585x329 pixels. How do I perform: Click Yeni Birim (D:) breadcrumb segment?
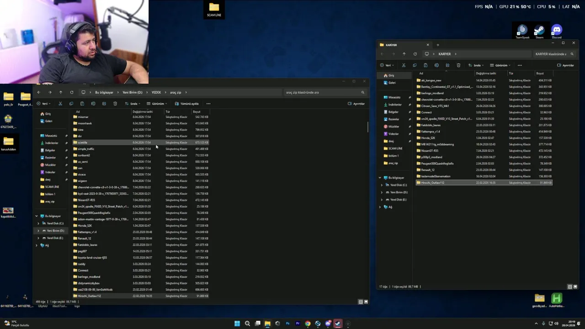(x=133, y=92)
